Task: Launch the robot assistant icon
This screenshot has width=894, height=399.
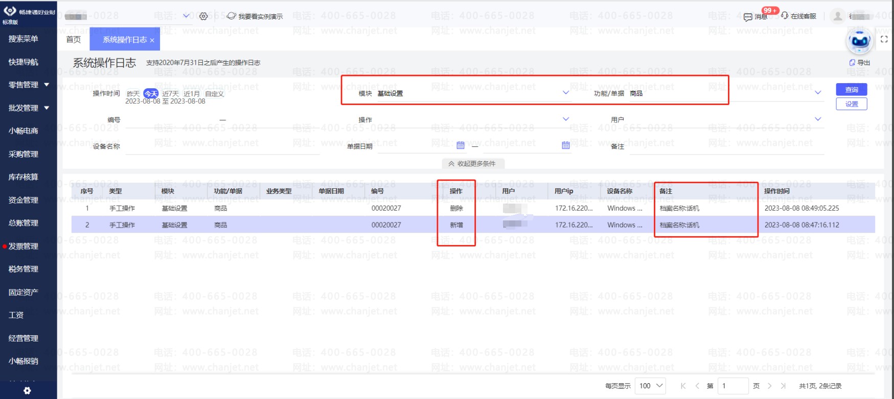Action: pyautogui.click(x=860, y=41)
